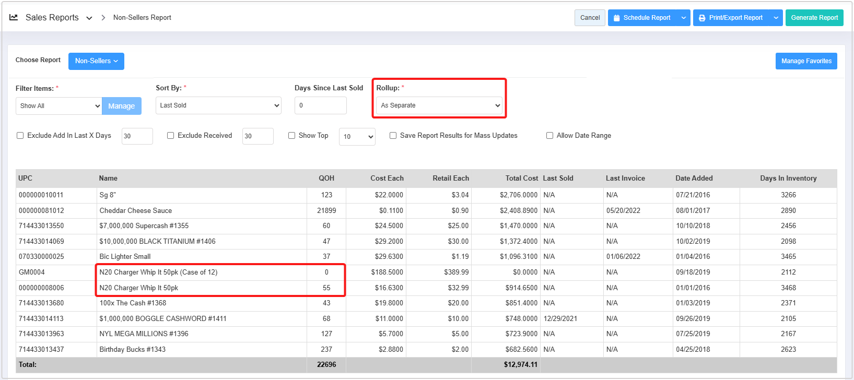The image size is (854, 380).
Task: Open Schedule Report dropdown arrow
Action: (x=684, y=18)
